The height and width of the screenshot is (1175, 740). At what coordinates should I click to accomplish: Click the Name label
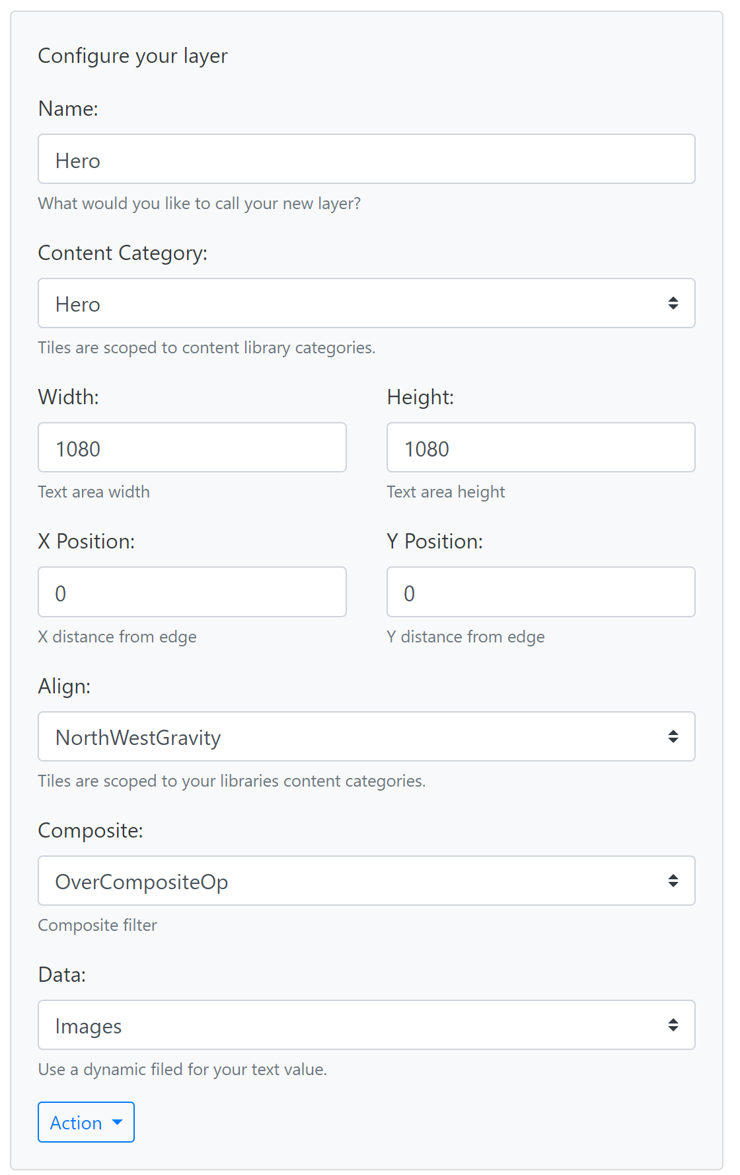point(68,109)
